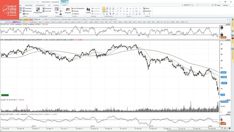Screen dimensions: 234x132
Task: Select the ellipse figure tool
Action: tap(127, 11)
